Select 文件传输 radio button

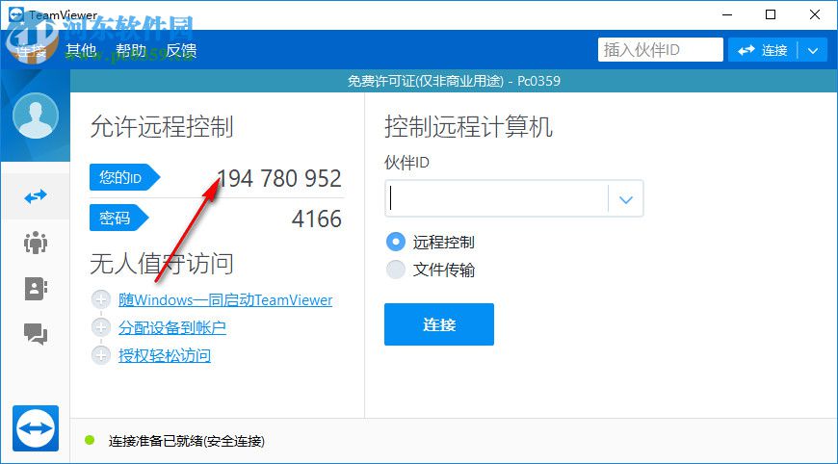396,270
